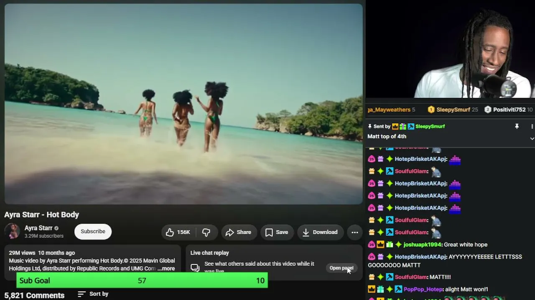The height and width of the screenshot is (300, 535).
Task: Click the Live chat replay icon
Action: [195, 267]
